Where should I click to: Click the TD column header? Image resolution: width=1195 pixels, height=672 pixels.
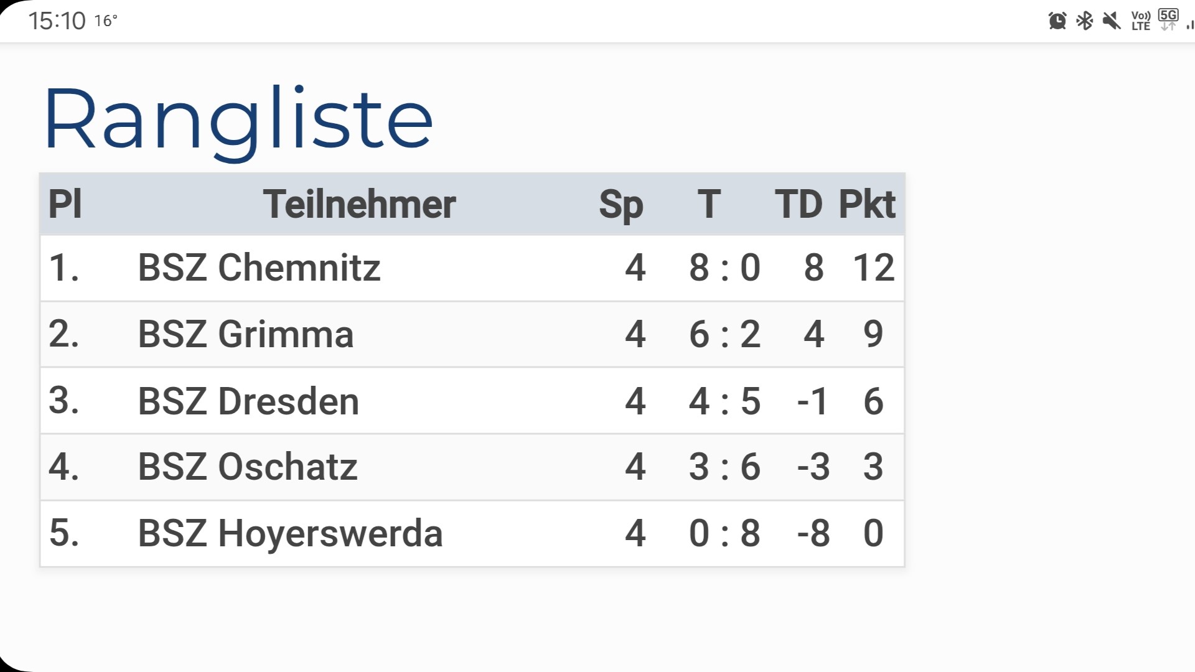[799, 204]
